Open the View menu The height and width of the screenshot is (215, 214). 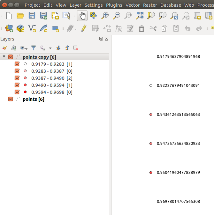tap(61, 5)
